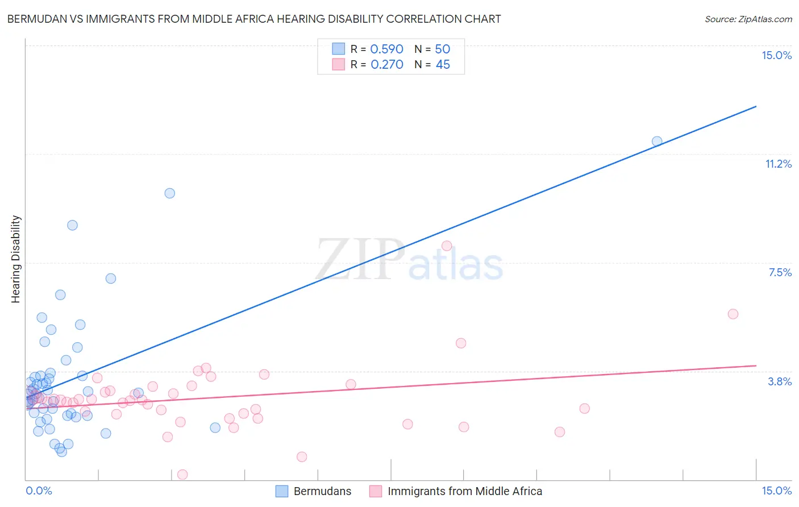The image size is (799, 507).
Task: Click the blue outlier point near 11.2%
Action: 657,142
